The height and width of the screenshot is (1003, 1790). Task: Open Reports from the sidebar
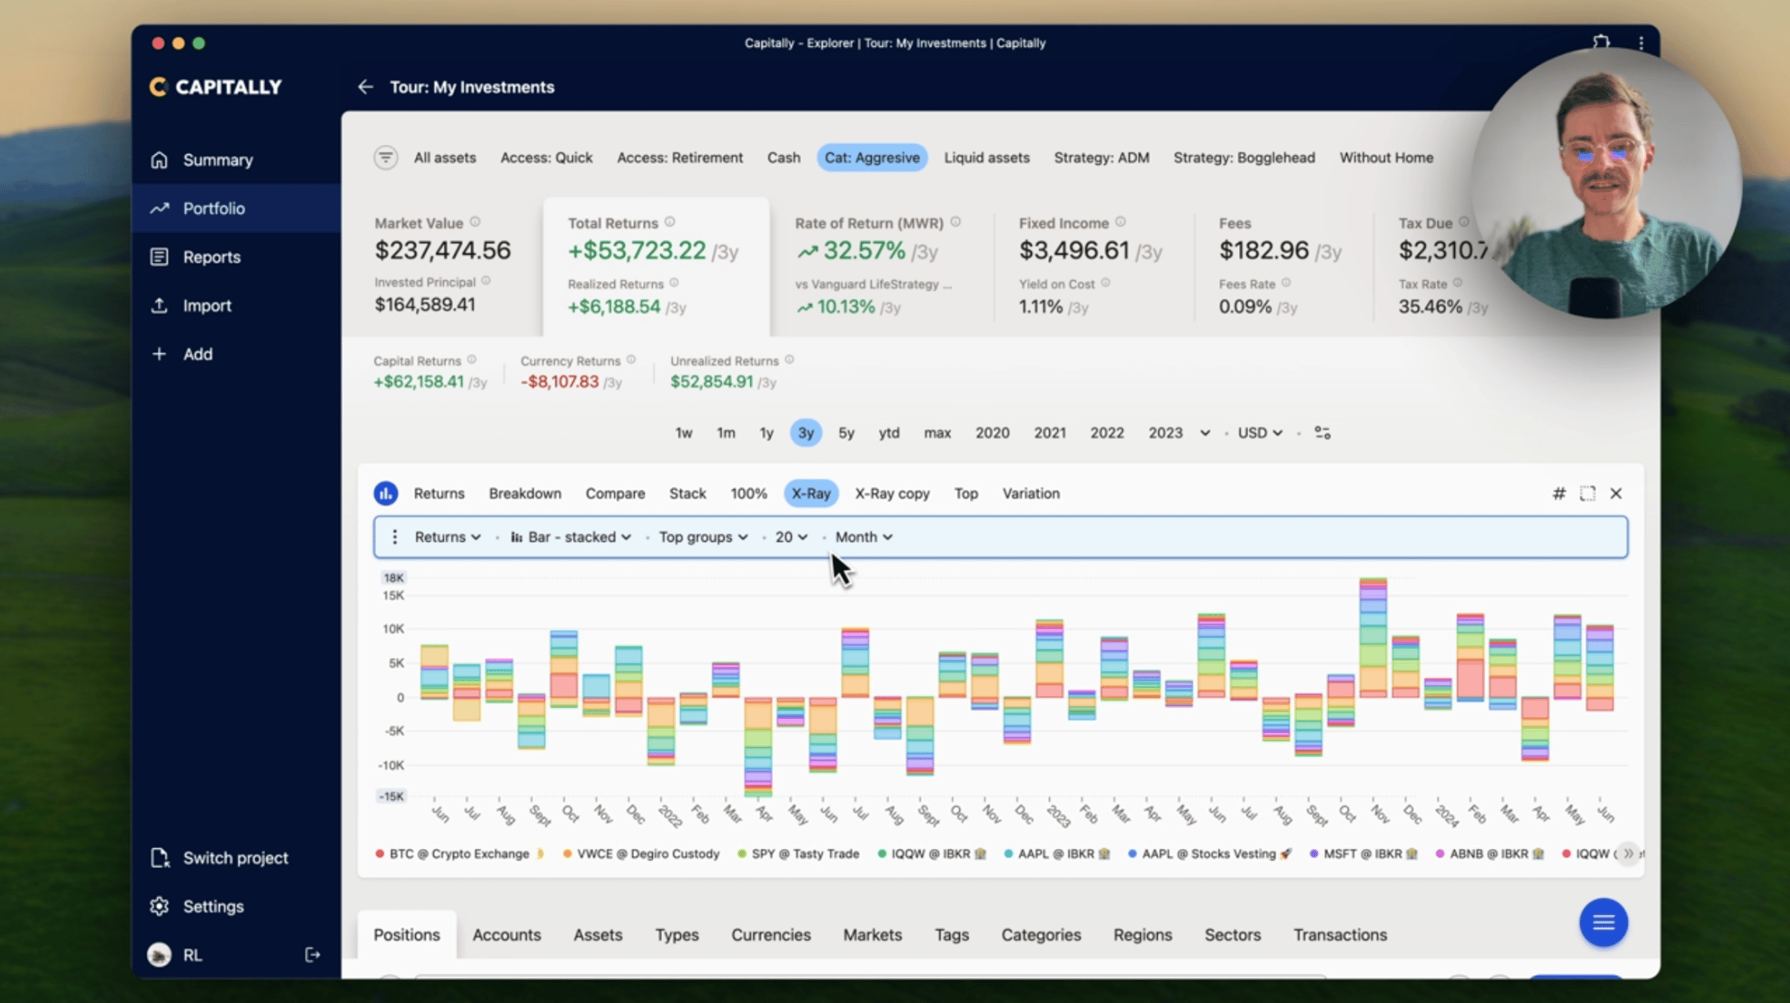pyautogui.click(x=235, y=257)
